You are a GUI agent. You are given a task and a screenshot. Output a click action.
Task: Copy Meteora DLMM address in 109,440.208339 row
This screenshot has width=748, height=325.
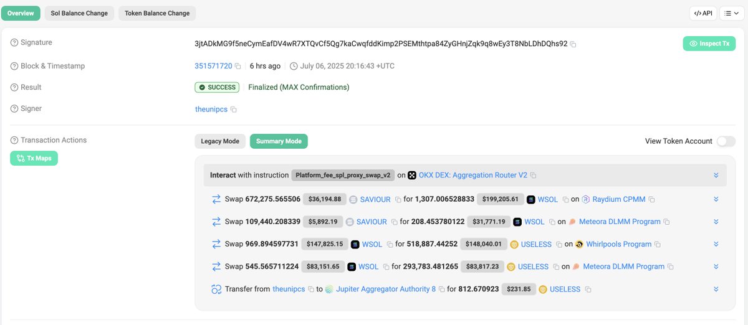666,222
